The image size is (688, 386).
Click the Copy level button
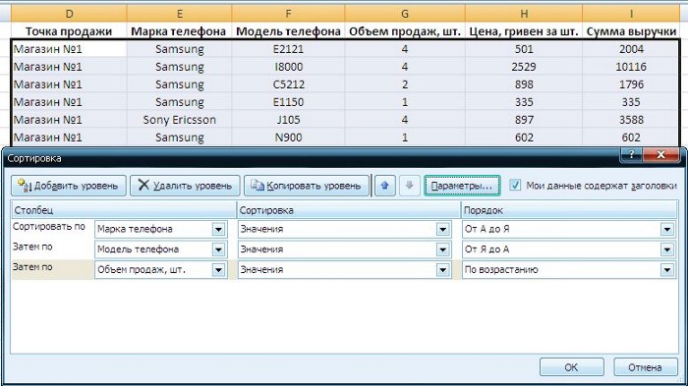click(x=307, y=186)
